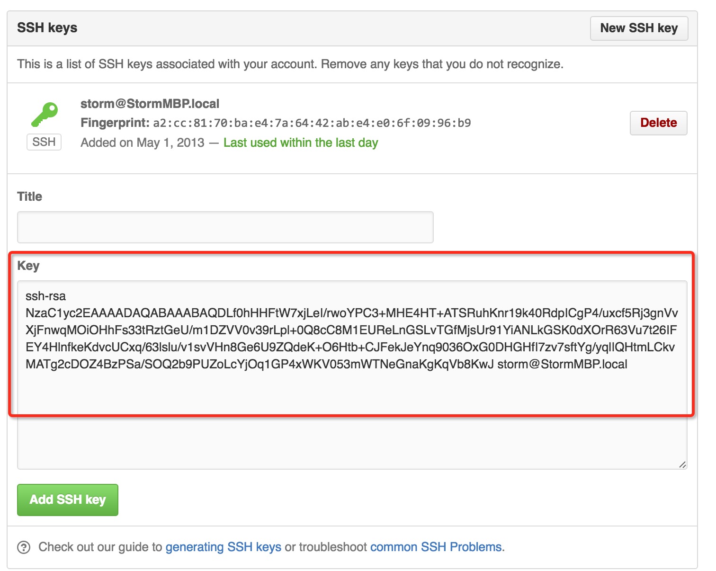
Task: Click the ssh-rsa text in key field
Action: [45, 296]
